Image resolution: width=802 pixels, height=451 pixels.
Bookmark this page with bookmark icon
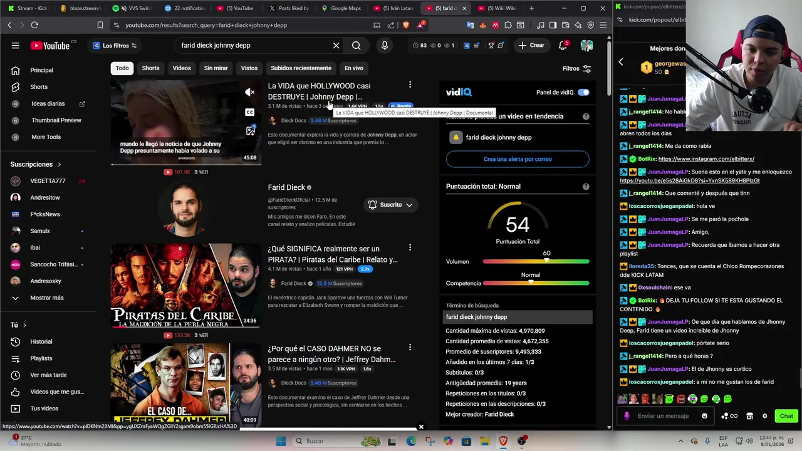point(100,25)
